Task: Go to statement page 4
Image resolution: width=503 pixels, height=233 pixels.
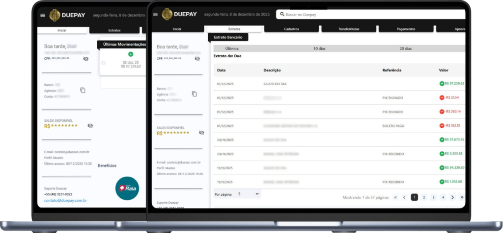Action: click(x=443, y=198)
